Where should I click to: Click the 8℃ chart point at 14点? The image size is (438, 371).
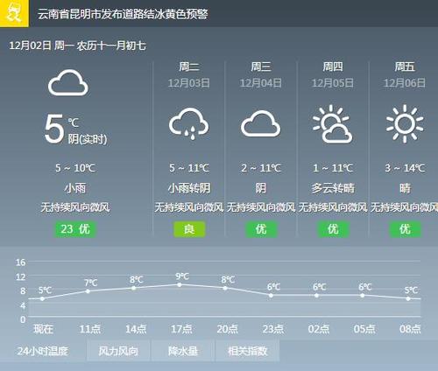pyautogui.click(x=134, y=288)
